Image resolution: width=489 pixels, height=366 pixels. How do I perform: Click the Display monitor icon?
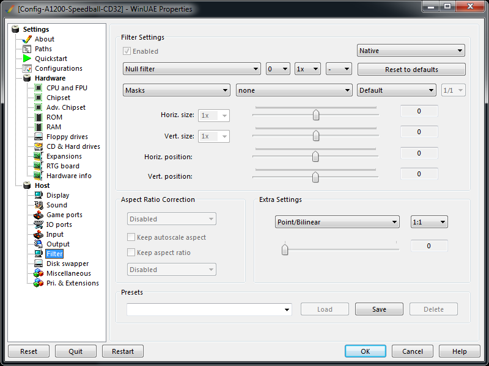tap(39, 195)
